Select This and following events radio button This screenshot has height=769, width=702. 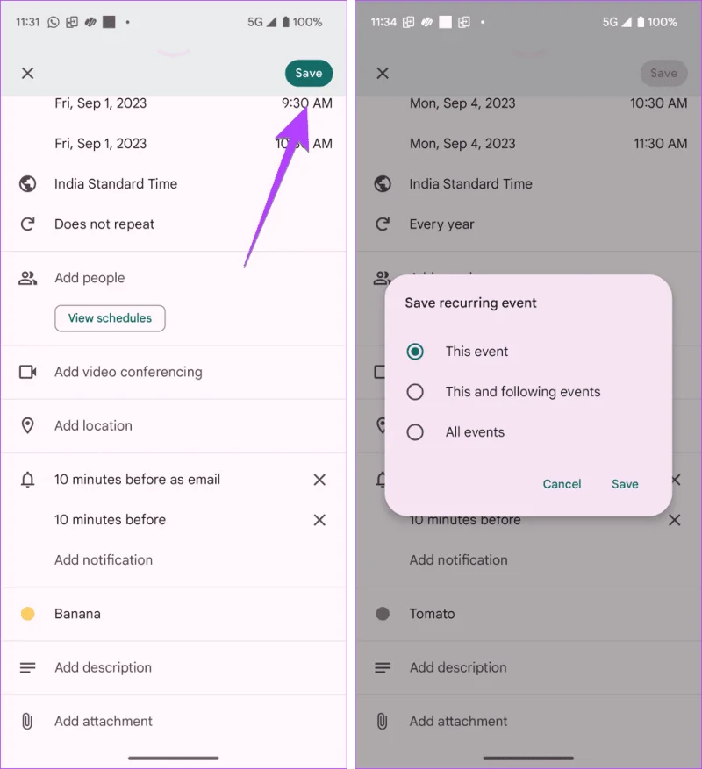(x=415, y=392)
